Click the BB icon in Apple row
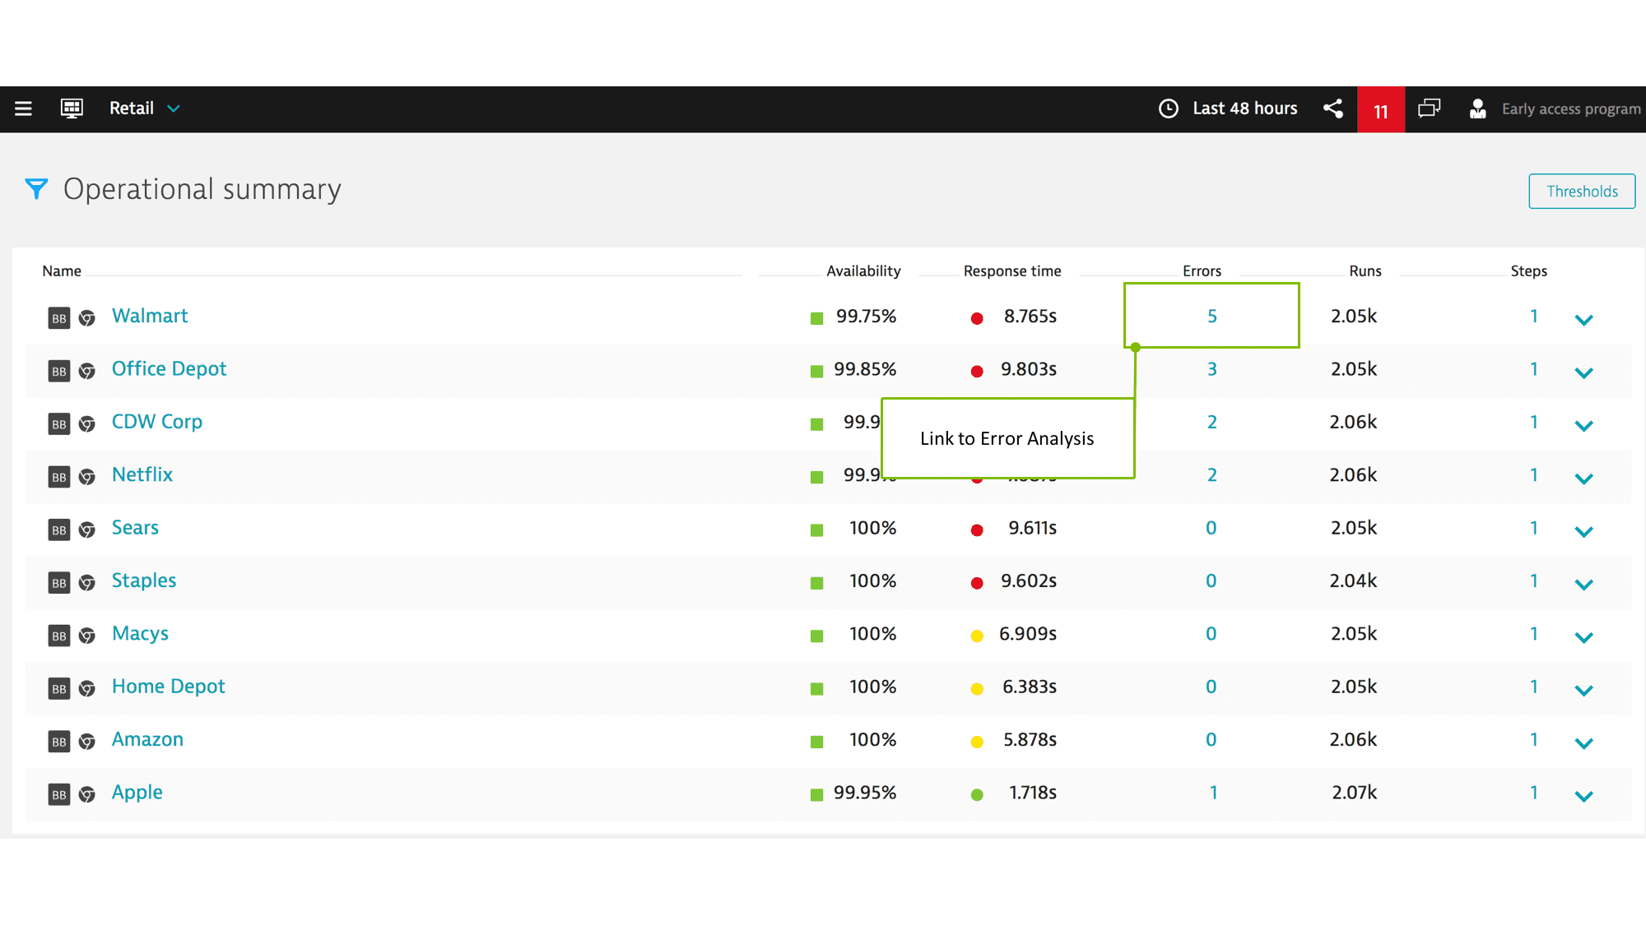The width and height of the screenshot is (1646, 925). 58,794
